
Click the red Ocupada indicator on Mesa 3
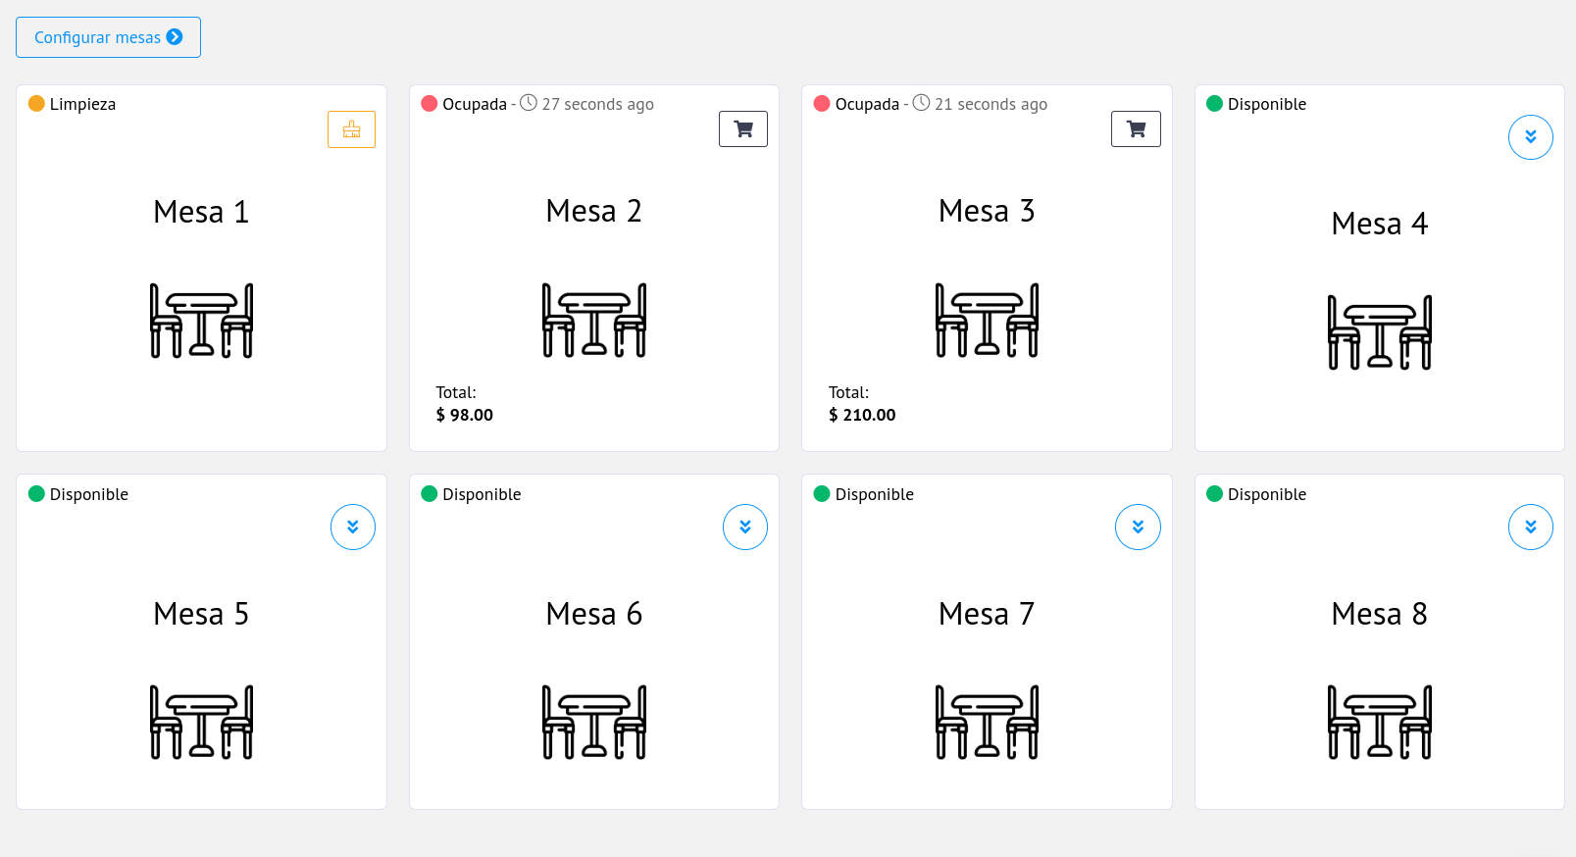coord(822,104)
